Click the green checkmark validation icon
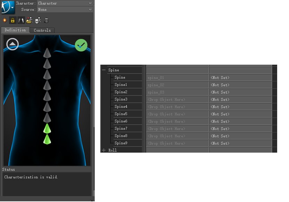 pos(81,45)
